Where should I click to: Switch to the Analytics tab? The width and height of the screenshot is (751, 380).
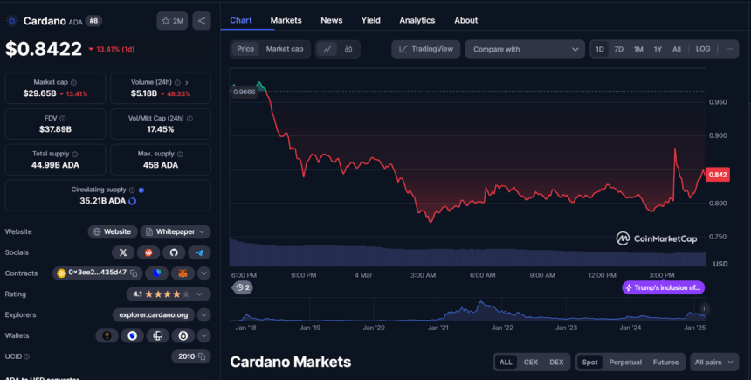pos(417,20)
